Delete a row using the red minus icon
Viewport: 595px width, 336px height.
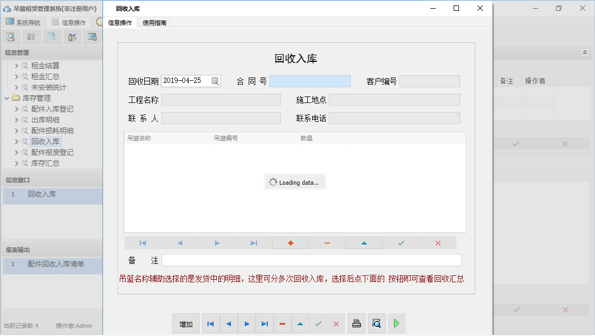point(327,243)
